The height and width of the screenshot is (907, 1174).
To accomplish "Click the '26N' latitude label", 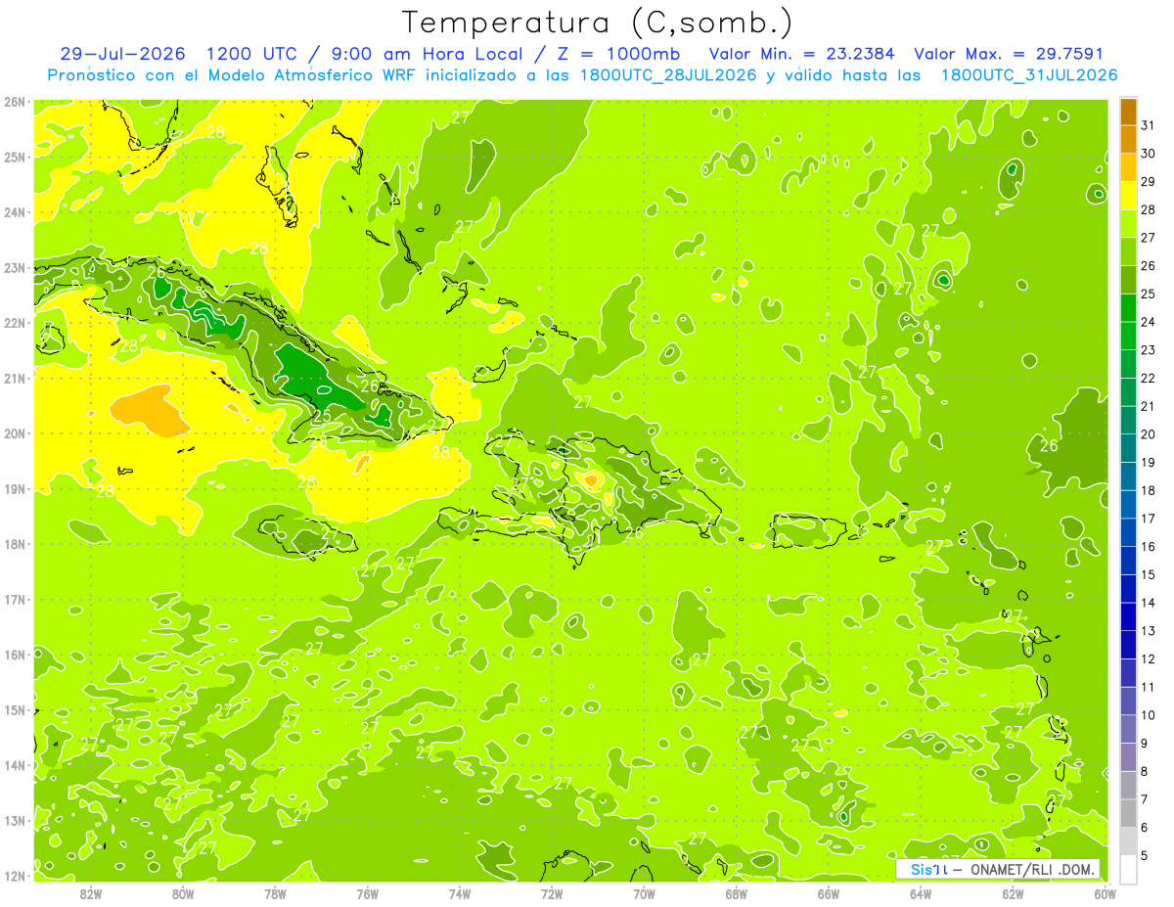I will click(15, 102).
